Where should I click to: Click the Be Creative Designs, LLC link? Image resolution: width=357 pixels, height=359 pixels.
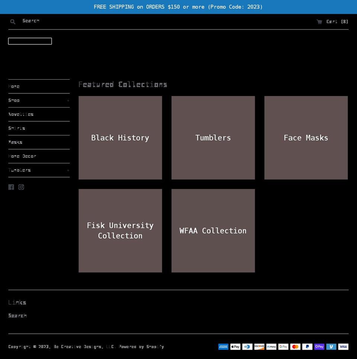tap(84, 347)
